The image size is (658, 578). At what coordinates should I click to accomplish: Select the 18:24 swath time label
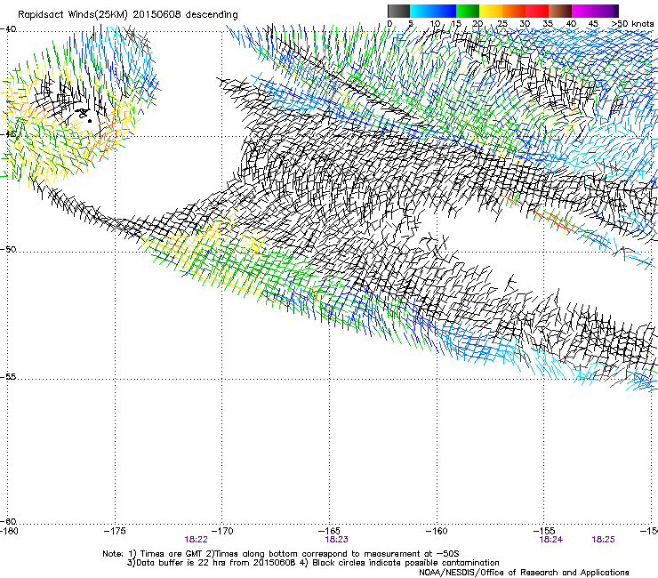551,540
